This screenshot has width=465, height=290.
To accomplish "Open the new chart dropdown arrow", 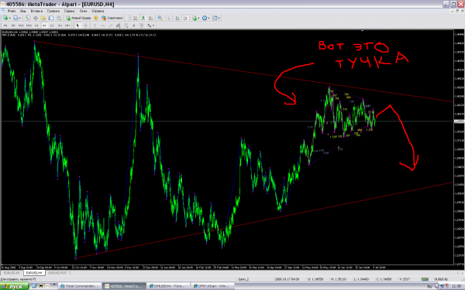I will [10, 18].
